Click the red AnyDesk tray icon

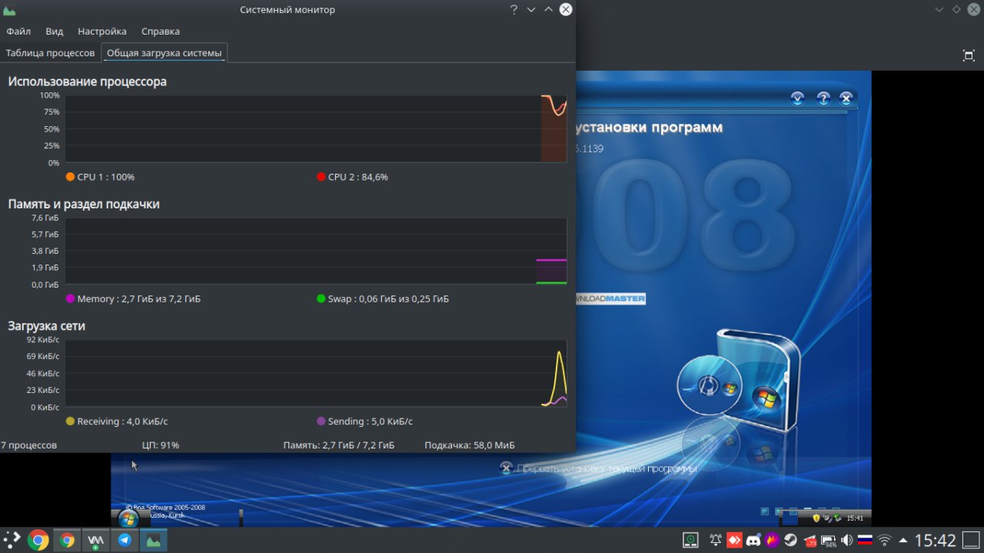[735, 541]
